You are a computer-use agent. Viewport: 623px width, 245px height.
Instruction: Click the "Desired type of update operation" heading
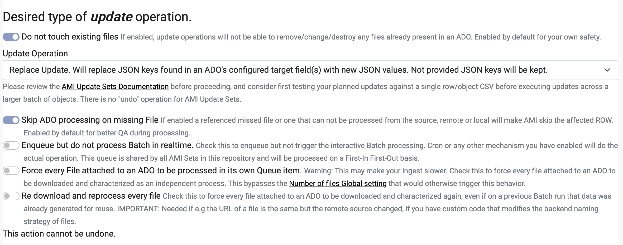coord(97,17)
